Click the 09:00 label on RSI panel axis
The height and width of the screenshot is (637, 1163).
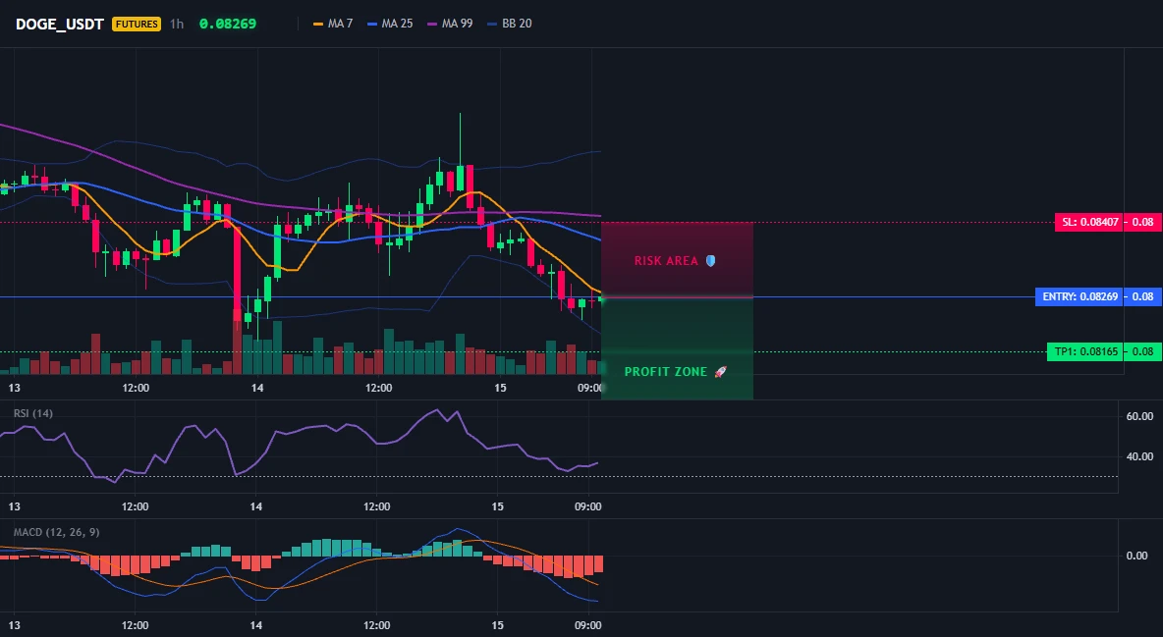587,506
